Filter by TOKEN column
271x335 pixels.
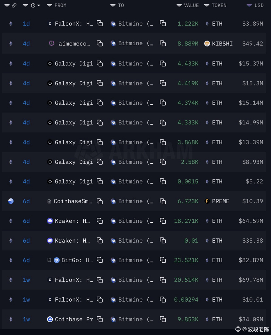tap(207, 6)
